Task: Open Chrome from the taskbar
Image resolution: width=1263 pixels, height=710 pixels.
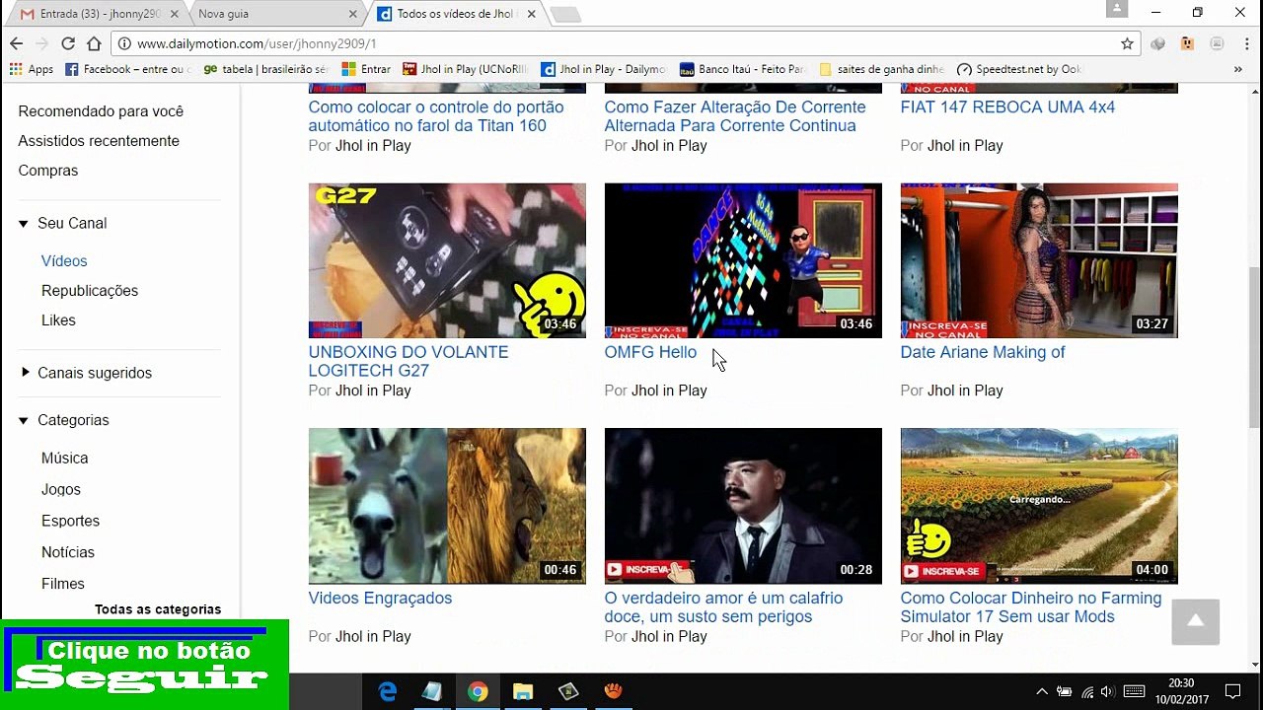Action: coord(478,691)
